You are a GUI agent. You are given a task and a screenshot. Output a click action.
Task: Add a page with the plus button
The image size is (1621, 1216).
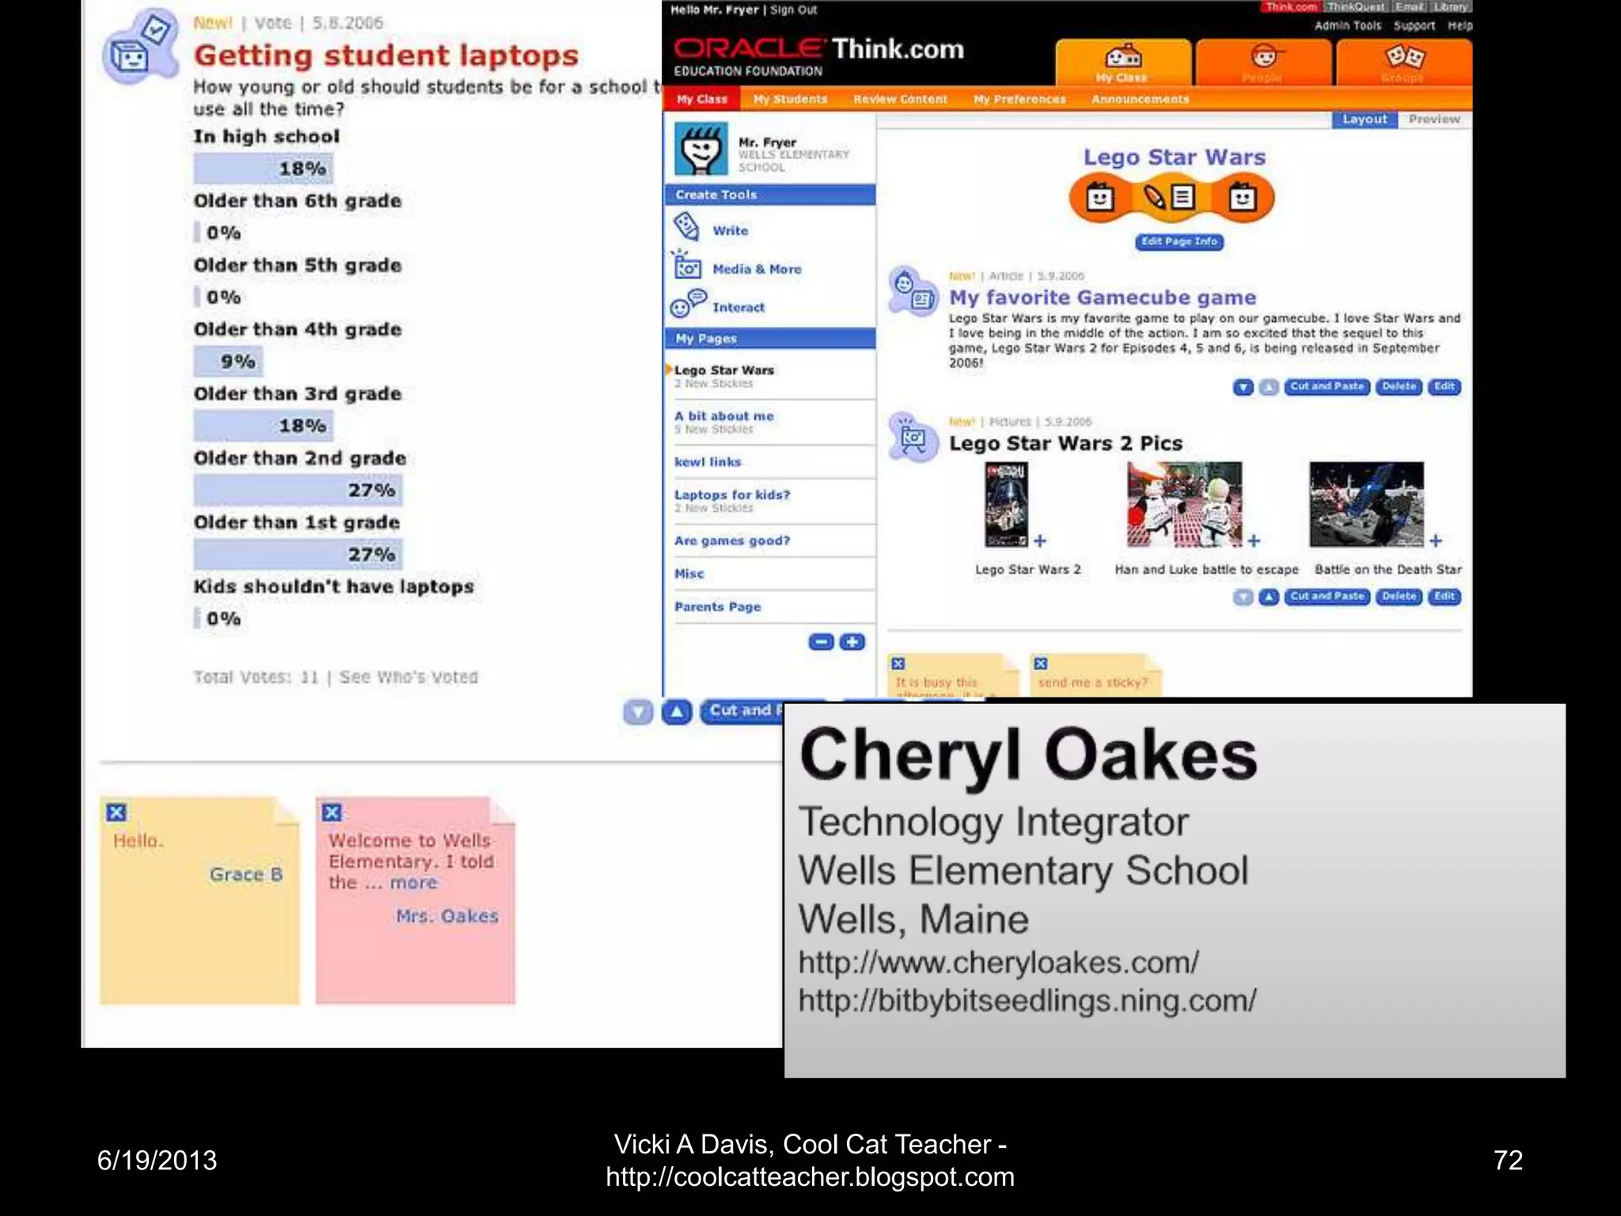(x=852, y=642)
